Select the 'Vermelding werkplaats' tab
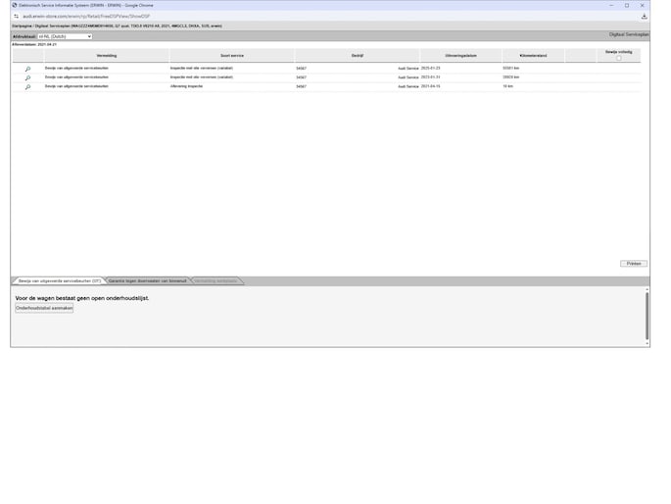This screenshot has width=671, height=504. [216, 280]
